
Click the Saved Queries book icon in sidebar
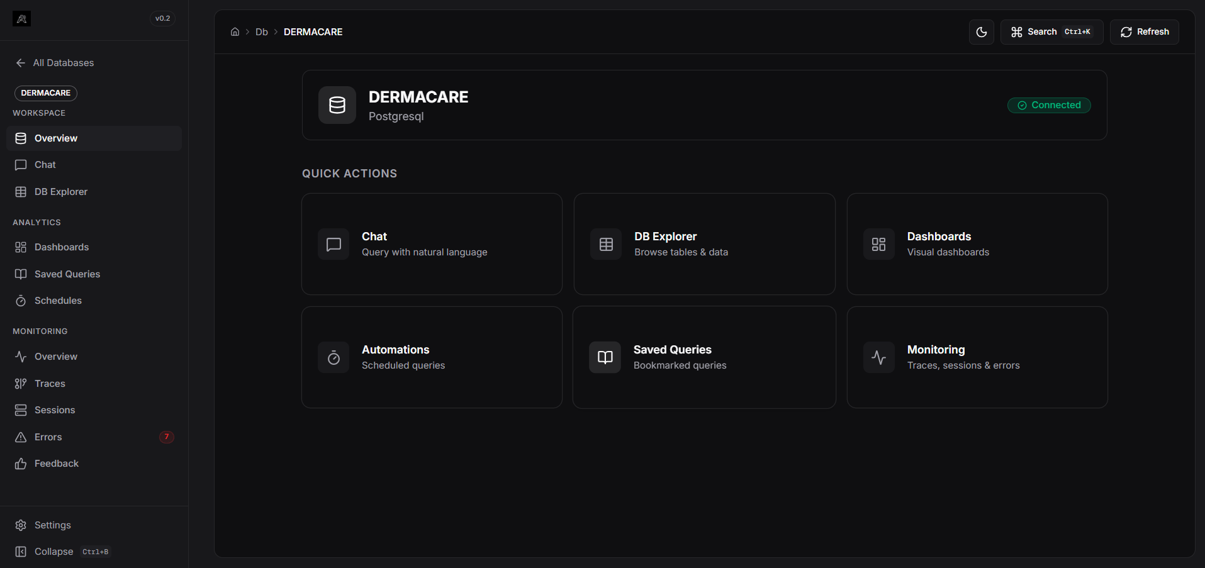[x=21, y=274]
